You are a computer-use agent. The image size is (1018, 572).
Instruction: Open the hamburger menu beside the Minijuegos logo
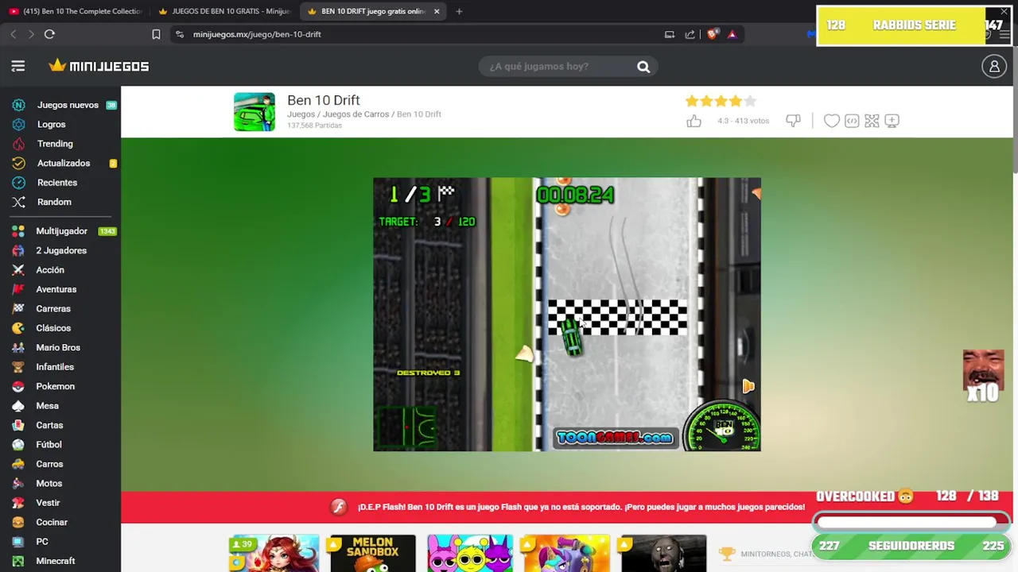click(x=18, y=66)
